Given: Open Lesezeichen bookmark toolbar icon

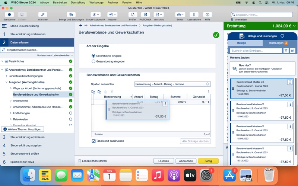Looking at the screenshot, I should [194, 15].
